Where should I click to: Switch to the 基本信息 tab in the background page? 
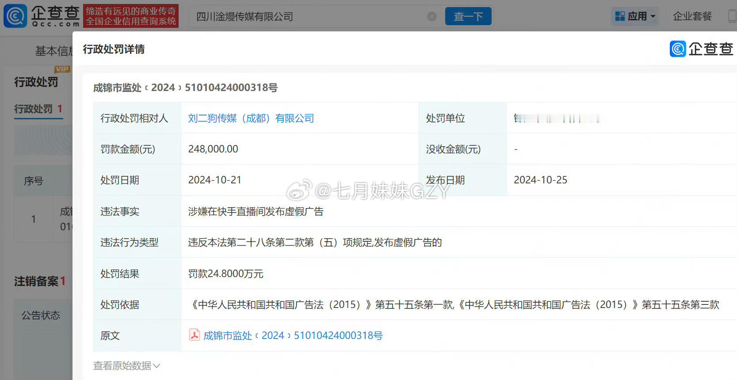[53, 51]
